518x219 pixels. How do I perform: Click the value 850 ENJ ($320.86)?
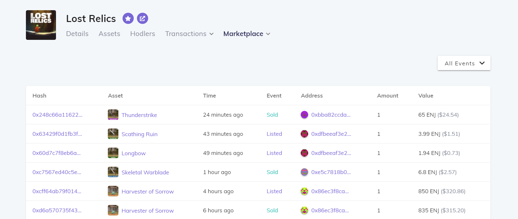pyautogui.click(x=442, y=191)
